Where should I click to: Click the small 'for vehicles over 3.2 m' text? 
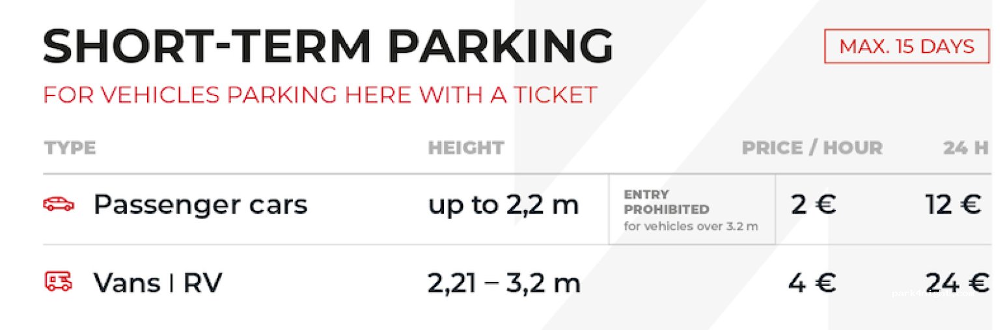pyautogui.click(x=691, y=227)
